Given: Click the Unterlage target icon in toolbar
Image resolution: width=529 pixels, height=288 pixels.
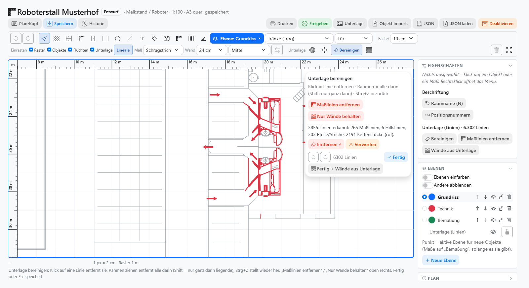Looking at the screenshot, I should pyautogui.click(x=312, y=50).
